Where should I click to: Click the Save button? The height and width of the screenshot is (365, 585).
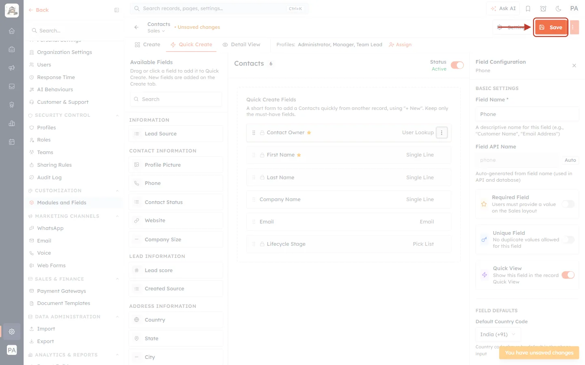click(550, 27)
